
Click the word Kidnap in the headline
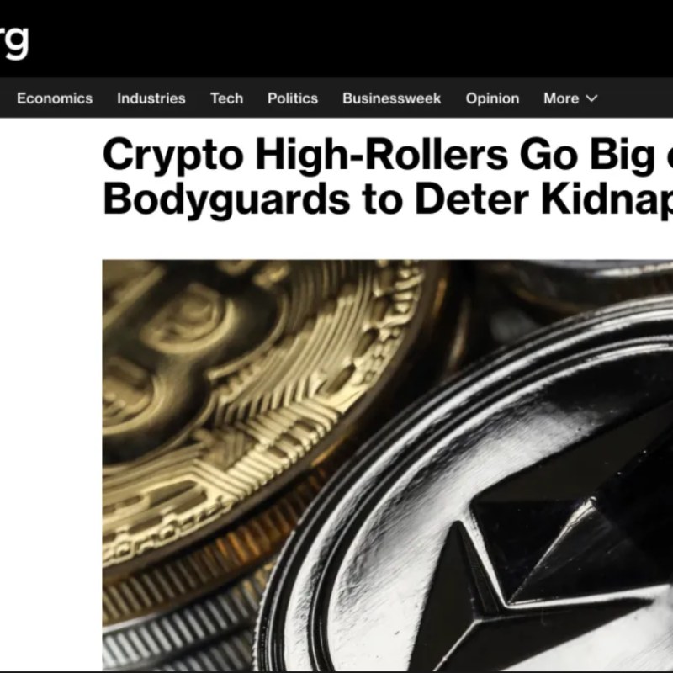pos(607,199)
